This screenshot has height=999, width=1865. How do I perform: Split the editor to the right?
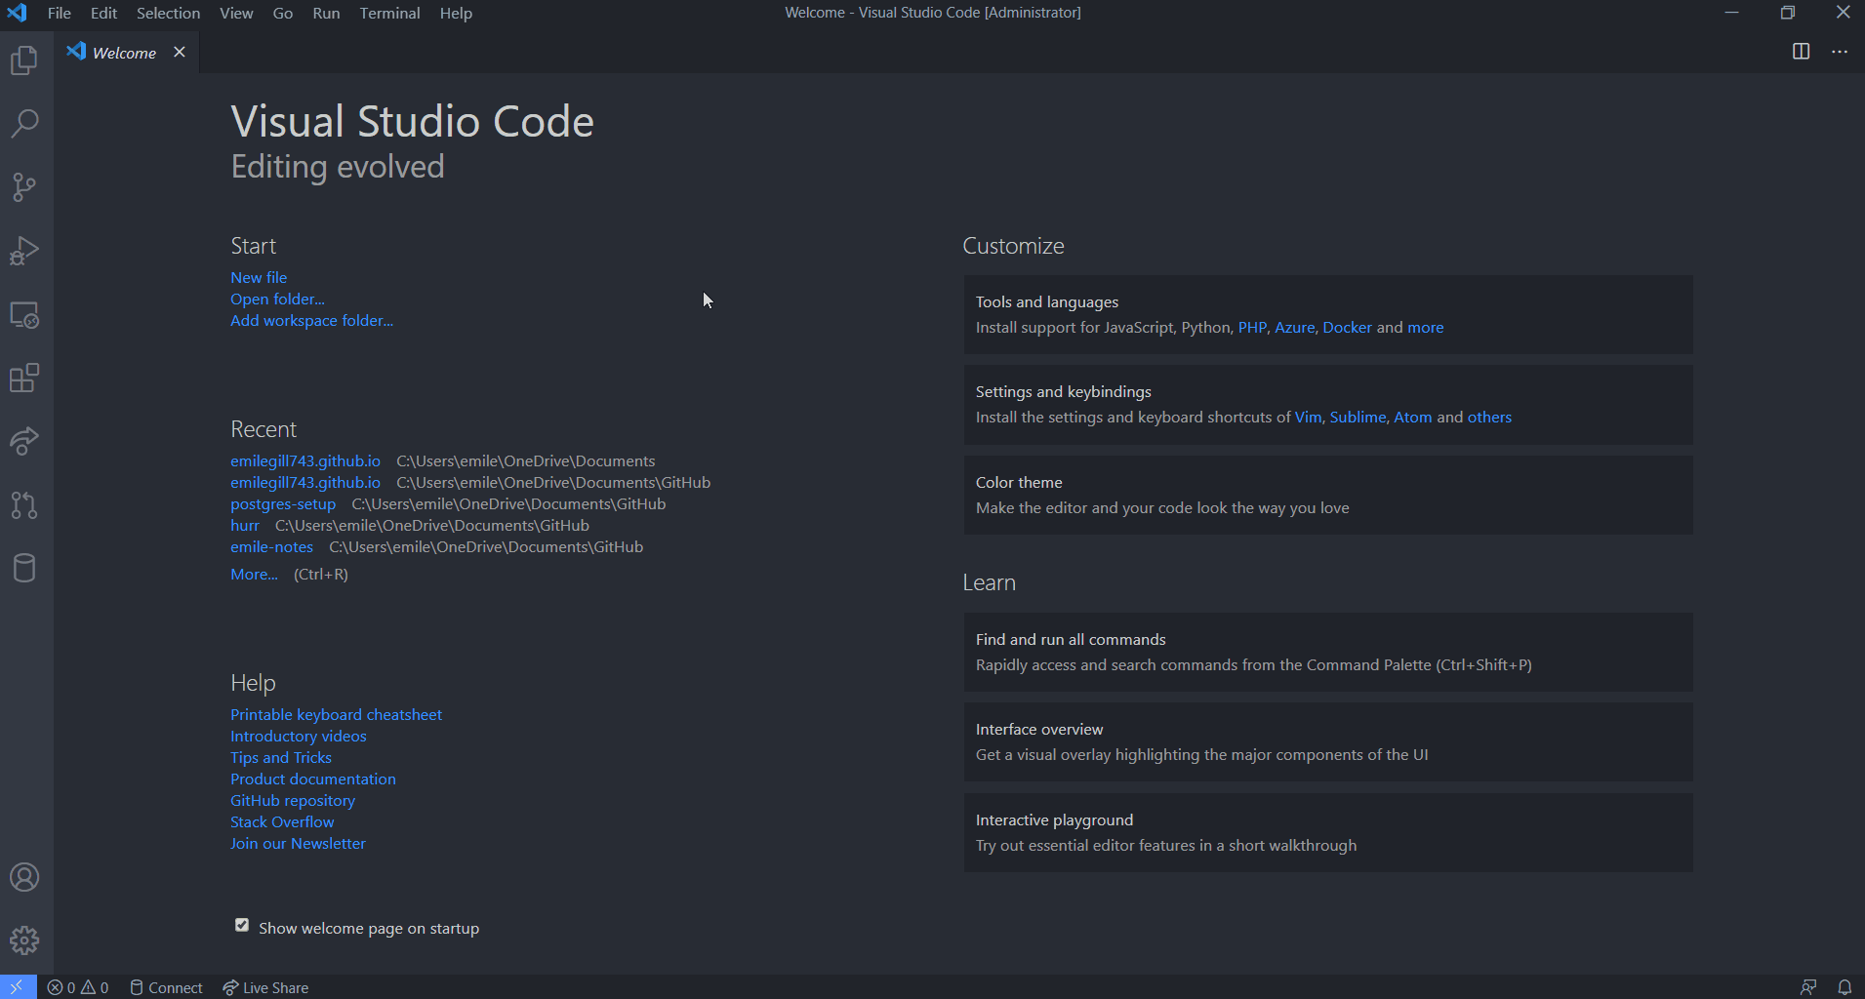pyautogui.click(x=1802, y=52)
